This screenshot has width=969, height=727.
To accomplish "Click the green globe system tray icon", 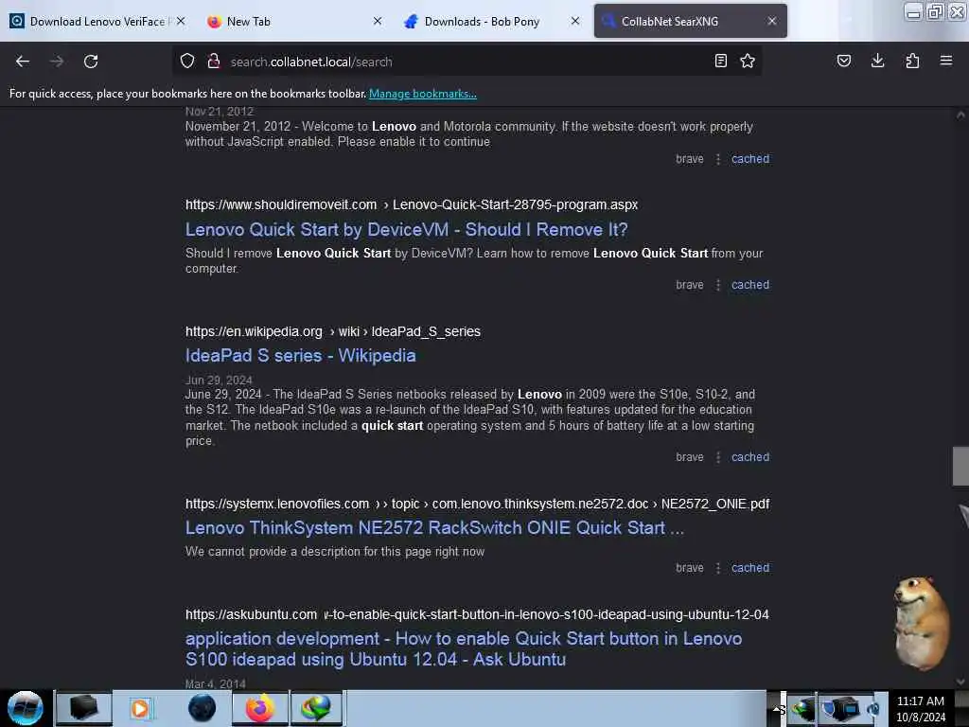I will click(802, 709).
